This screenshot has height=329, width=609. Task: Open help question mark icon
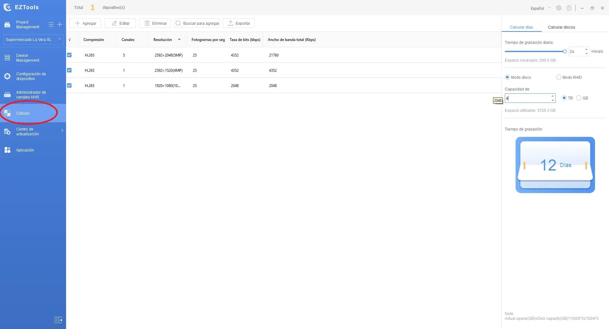[x=569, y=8]
